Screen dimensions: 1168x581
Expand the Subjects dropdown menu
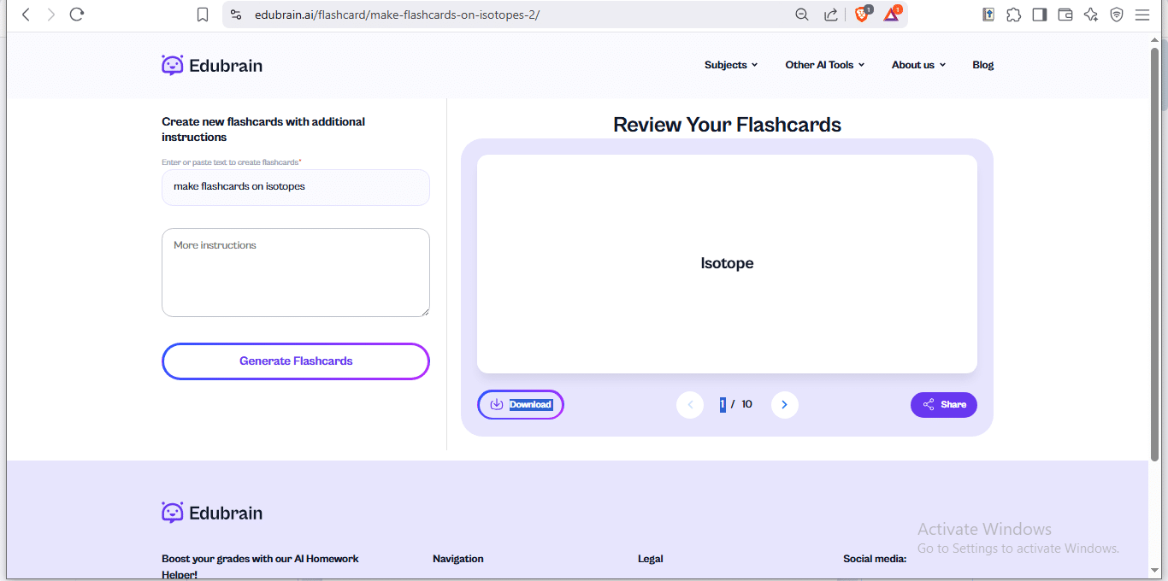[x=730, y=65]
